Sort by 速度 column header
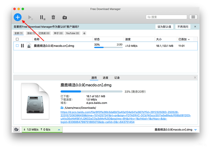Viewport: 211px width, 149px height. coord(128,39)
